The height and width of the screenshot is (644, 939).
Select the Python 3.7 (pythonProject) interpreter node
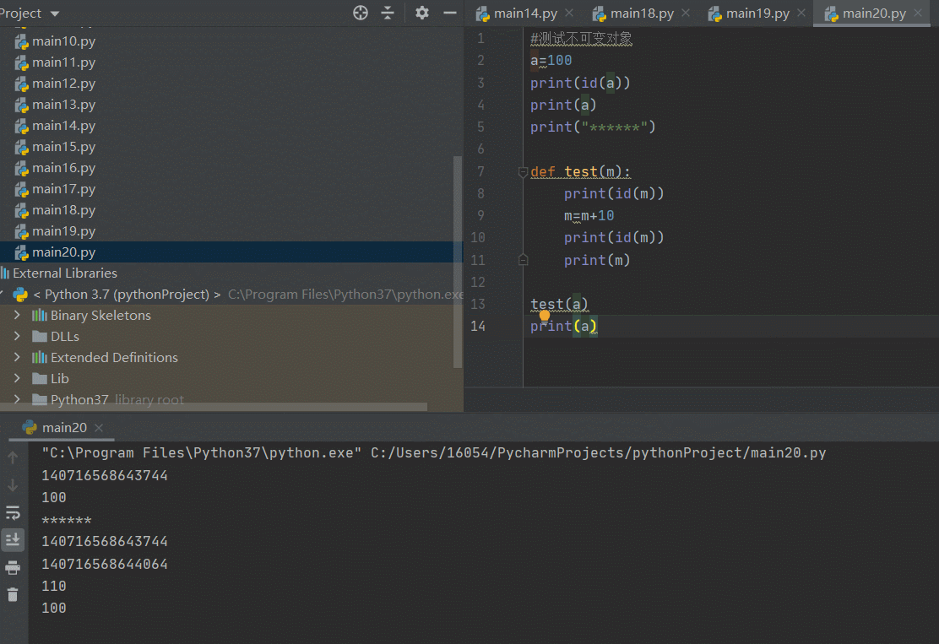(127, 294)
